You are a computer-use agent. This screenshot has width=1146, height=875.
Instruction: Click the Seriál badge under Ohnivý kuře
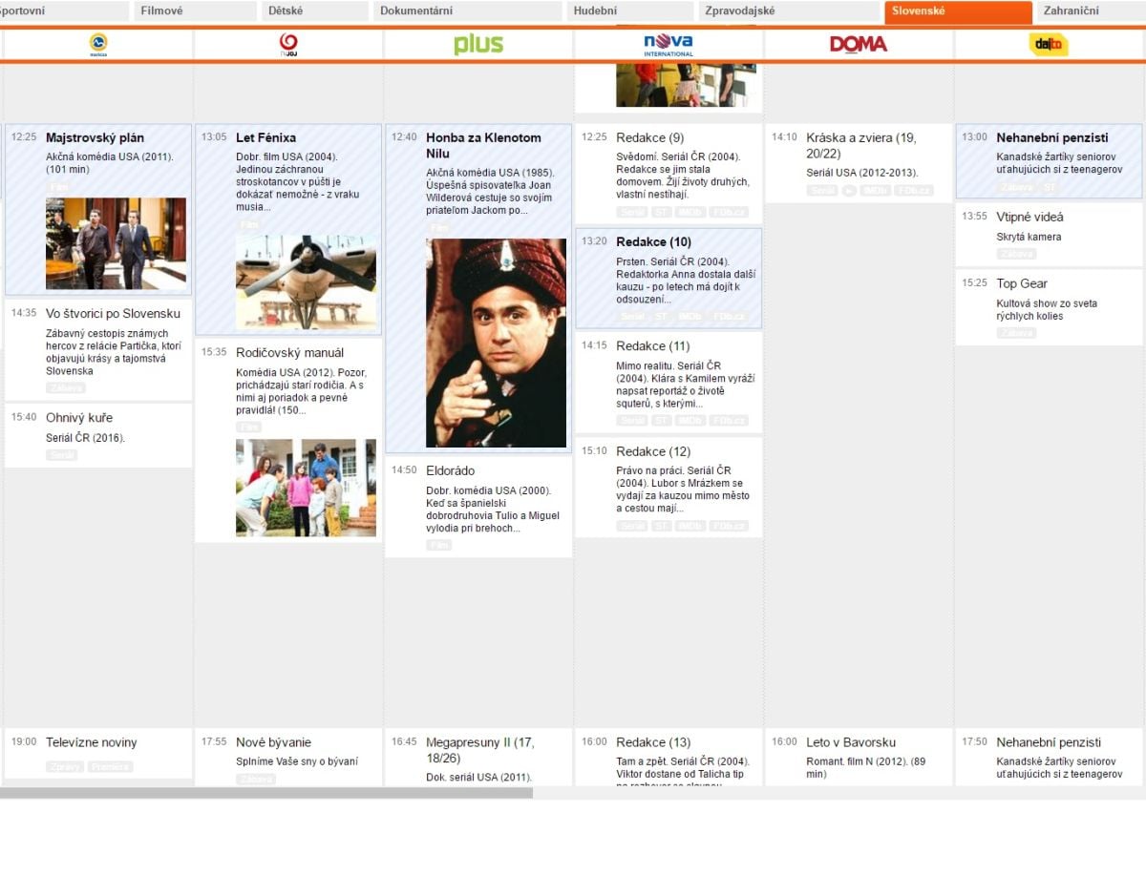click(x=61, y=454)
